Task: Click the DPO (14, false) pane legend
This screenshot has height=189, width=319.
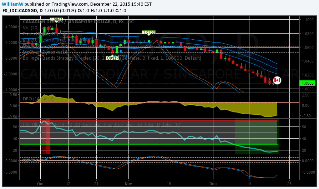Action: tap(38, 99)
